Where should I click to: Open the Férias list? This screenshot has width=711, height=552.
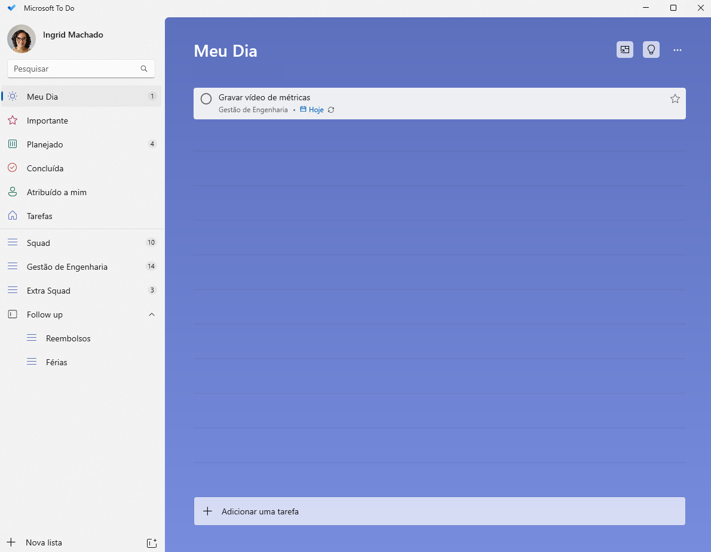pyautogui.click(x=57, y=362)
